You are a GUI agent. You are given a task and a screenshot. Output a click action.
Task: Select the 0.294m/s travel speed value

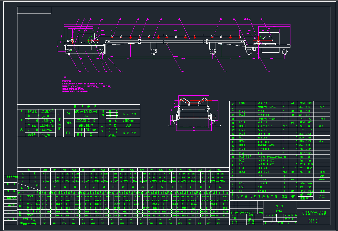[x=46, y=125]
